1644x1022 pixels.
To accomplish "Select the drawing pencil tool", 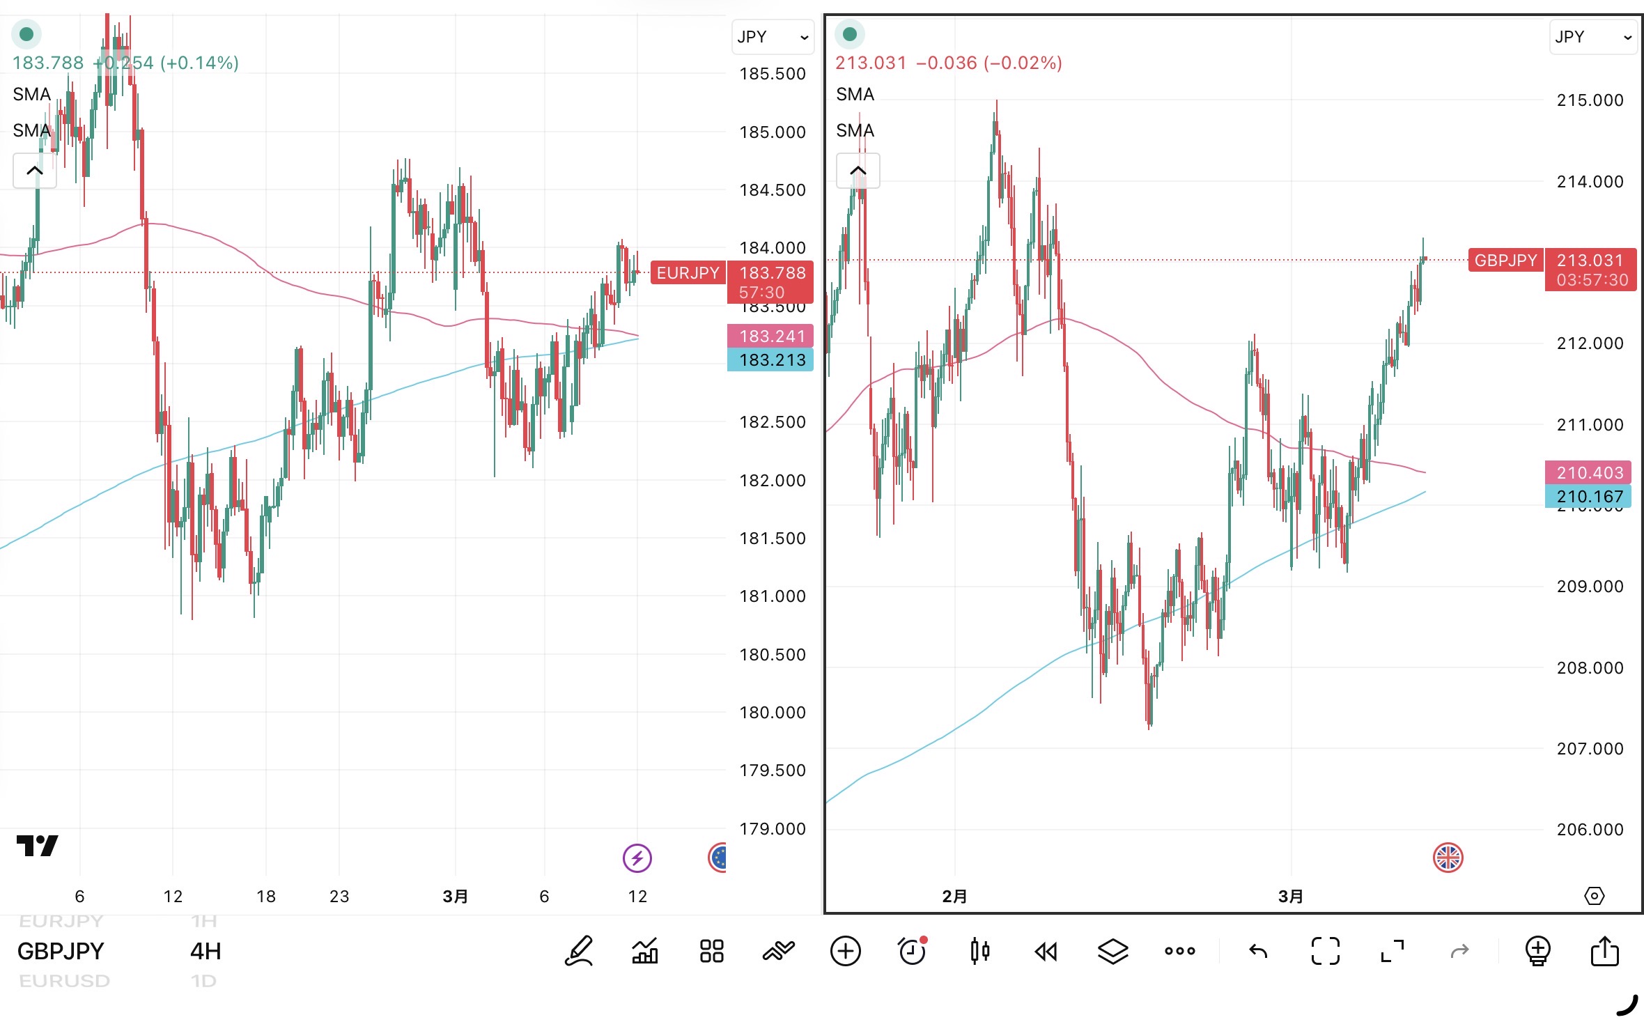I will [x=578, y=951].
